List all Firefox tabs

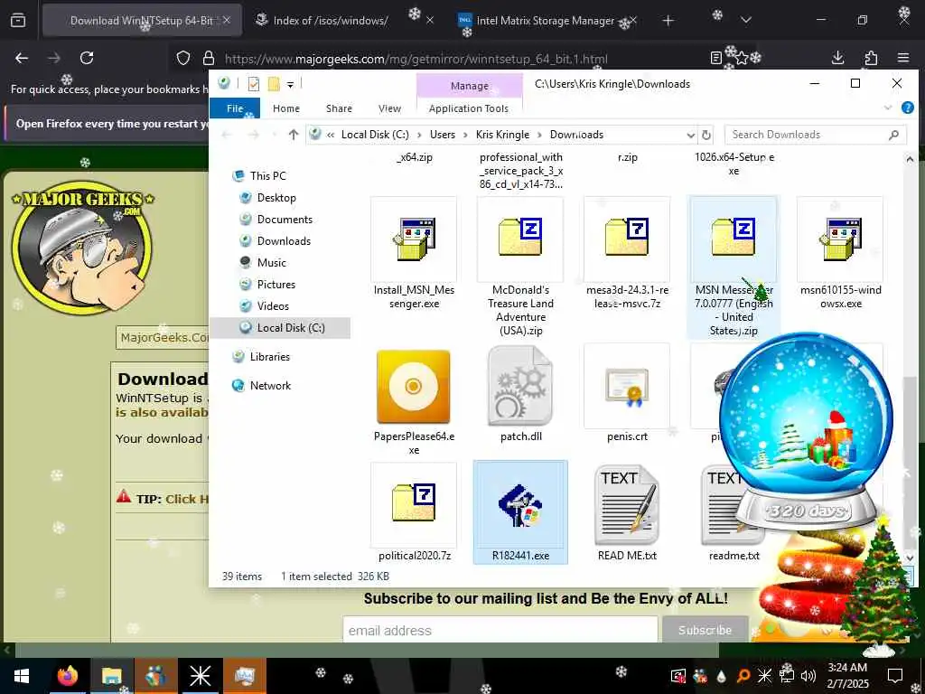pos(746,21)
